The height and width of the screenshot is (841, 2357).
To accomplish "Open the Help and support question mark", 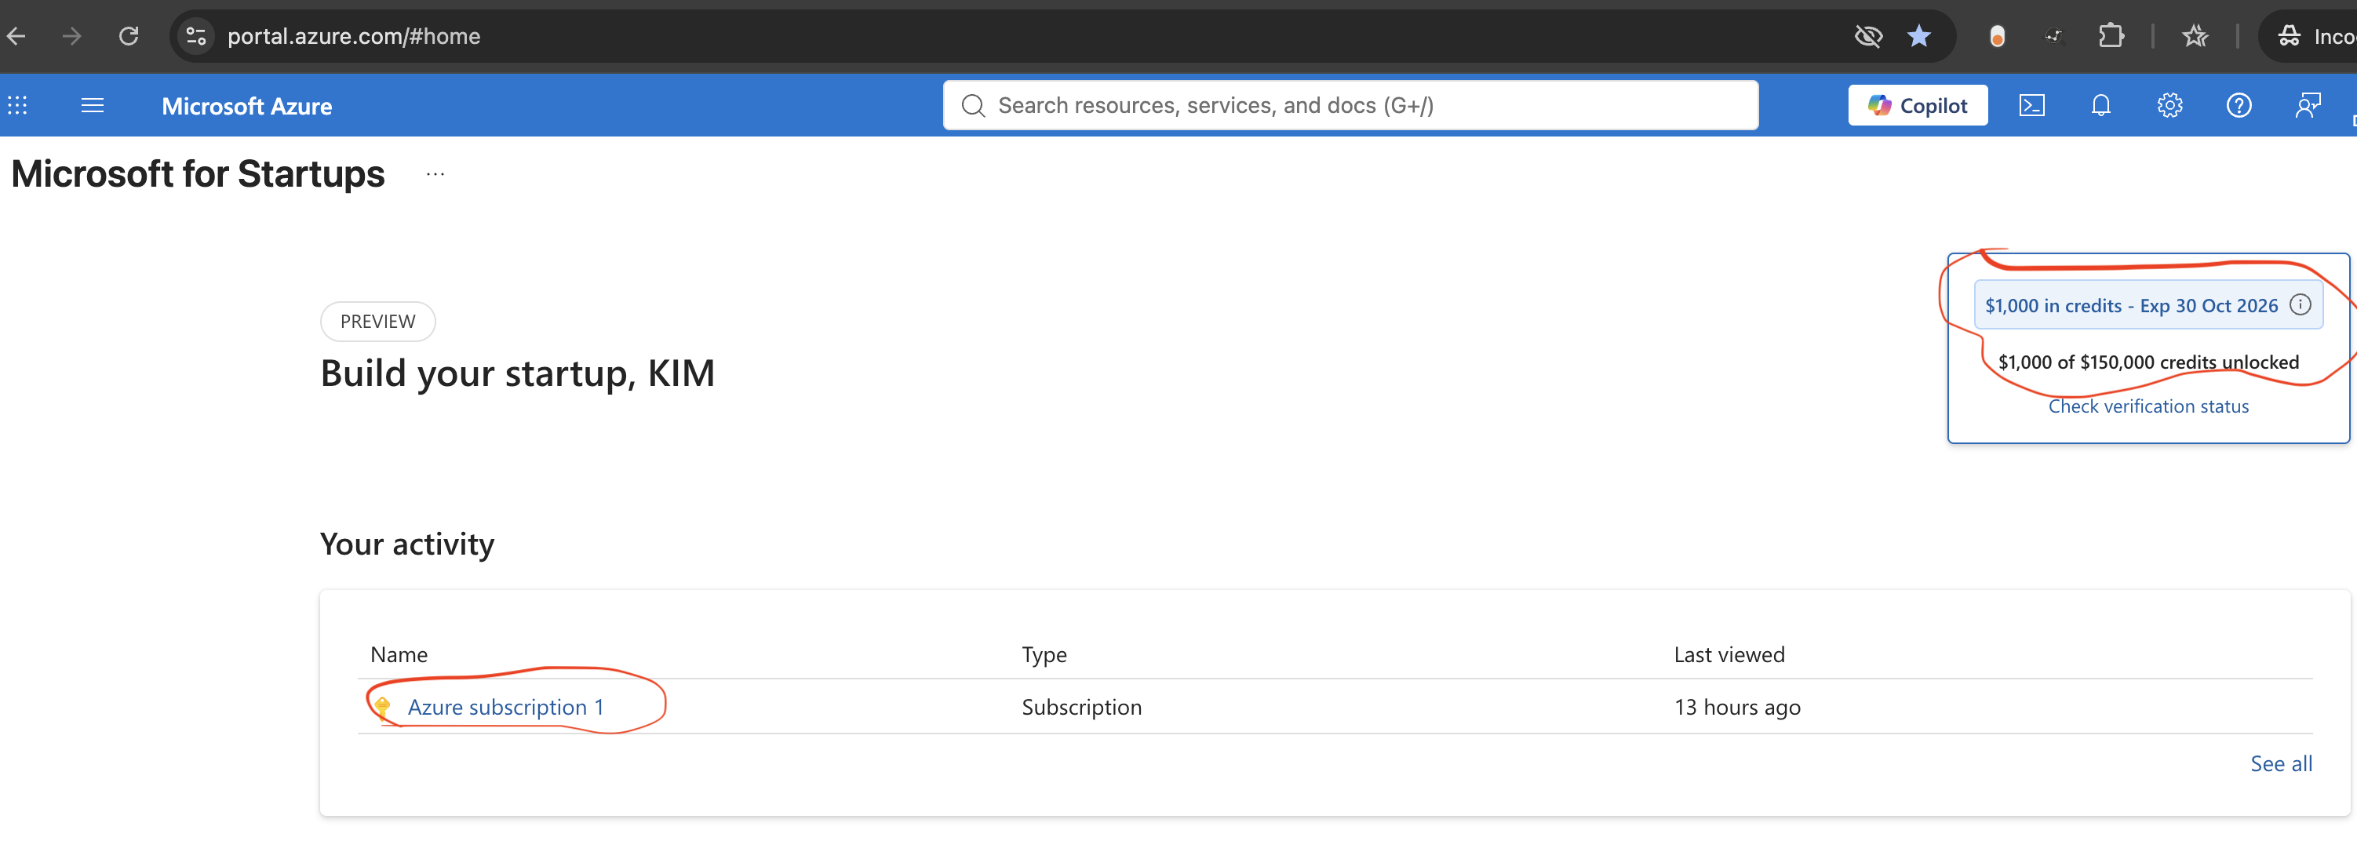I will 2239,105.
